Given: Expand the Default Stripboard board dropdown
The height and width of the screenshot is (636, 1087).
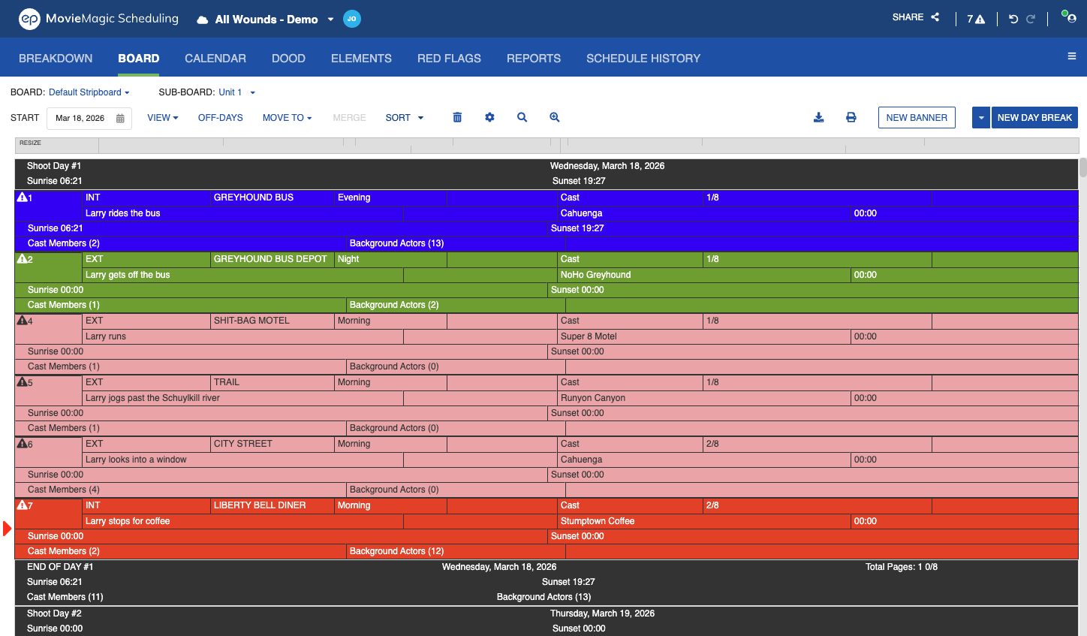Looking at the screenshot, I should (89, 92).
